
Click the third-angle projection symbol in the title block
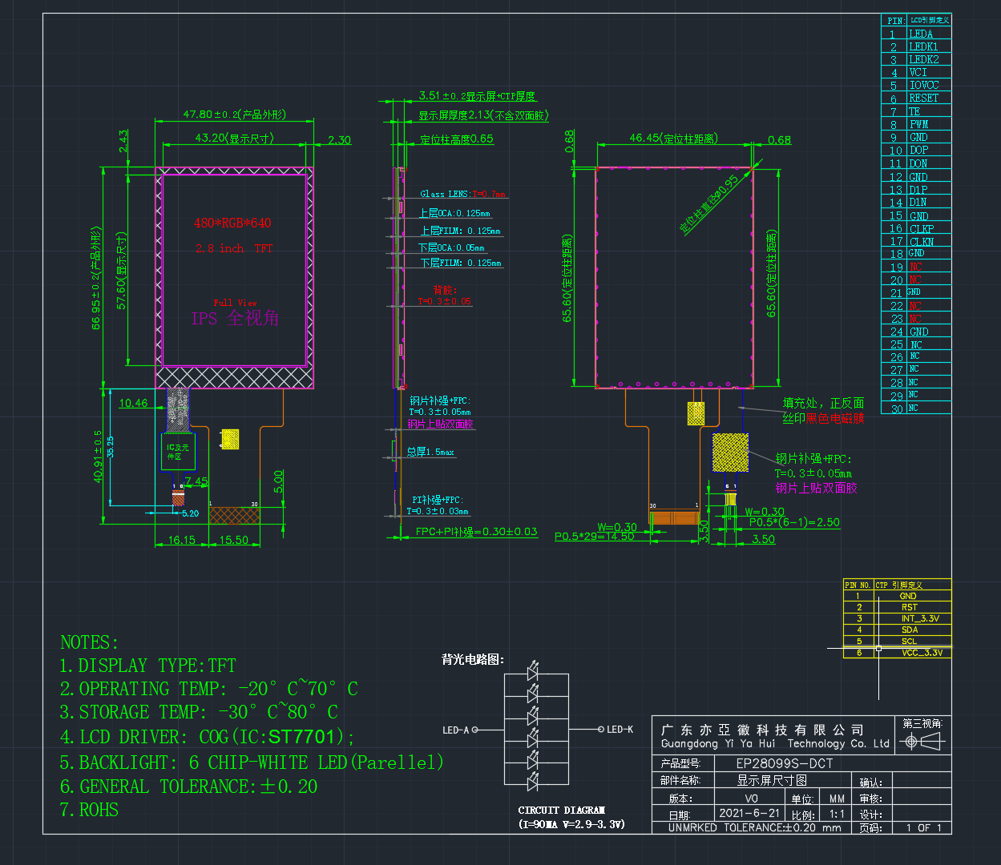pos(922,742)
